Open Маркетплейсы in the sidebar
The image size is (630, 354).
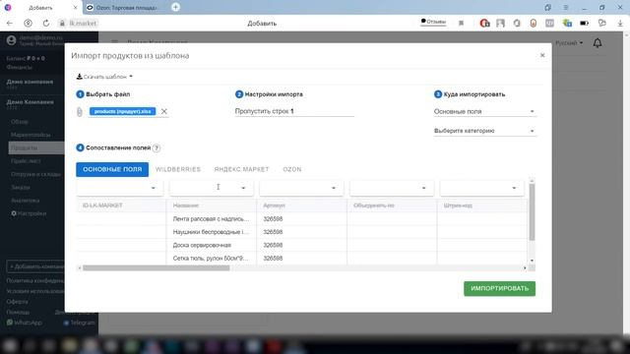(31, 135)
